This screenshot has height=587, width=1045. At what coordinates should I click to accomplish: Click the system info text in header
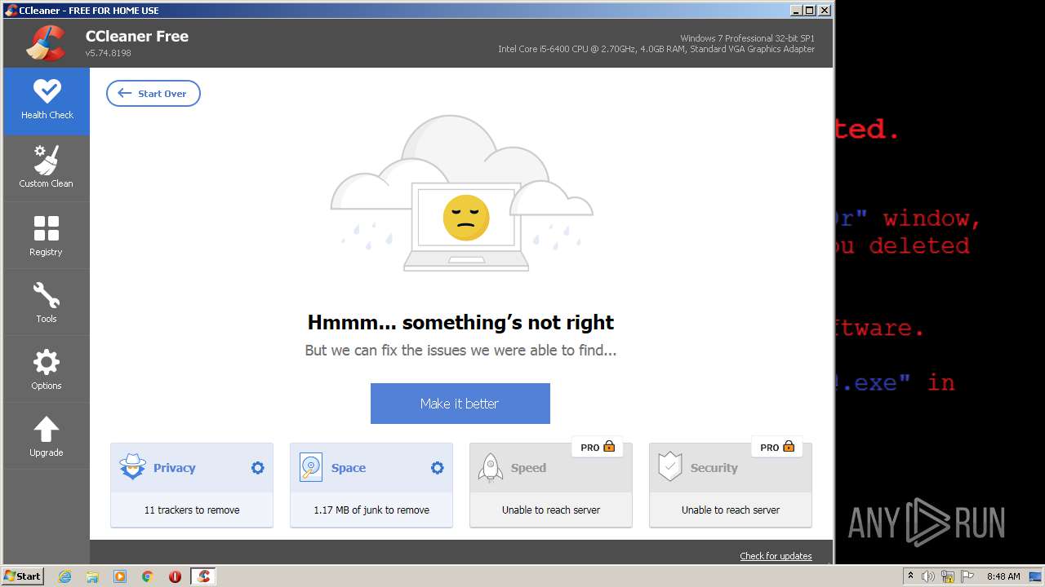pyautogui.click(x=656, y=44)
